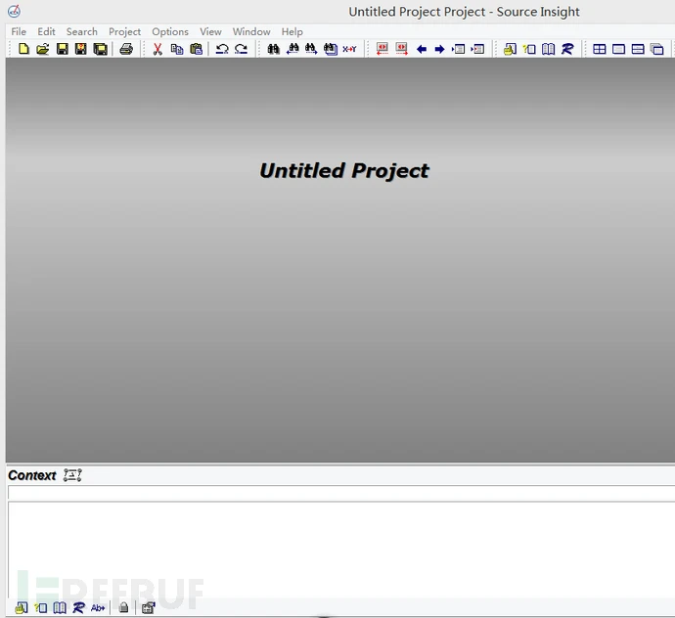Save all files with the stacked floppy icon
Viewport: 675px width, 618px height.
[101, 49]
